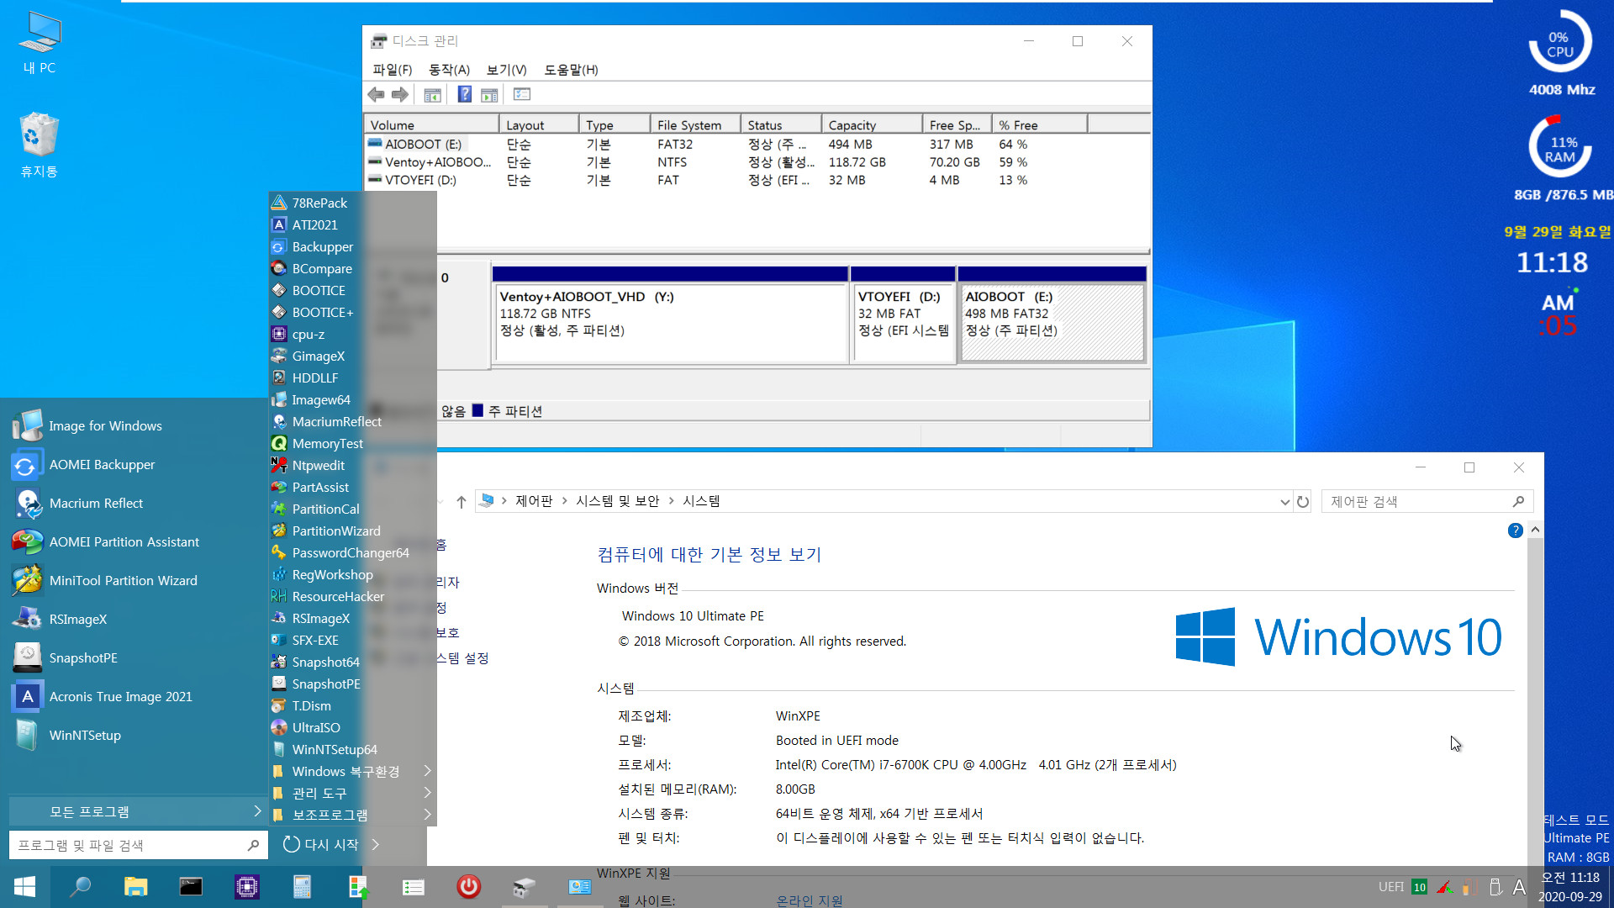Open the 보기(V) menu
The height and width of the screenshot is (908, 1614).
(x=506, y=70)
